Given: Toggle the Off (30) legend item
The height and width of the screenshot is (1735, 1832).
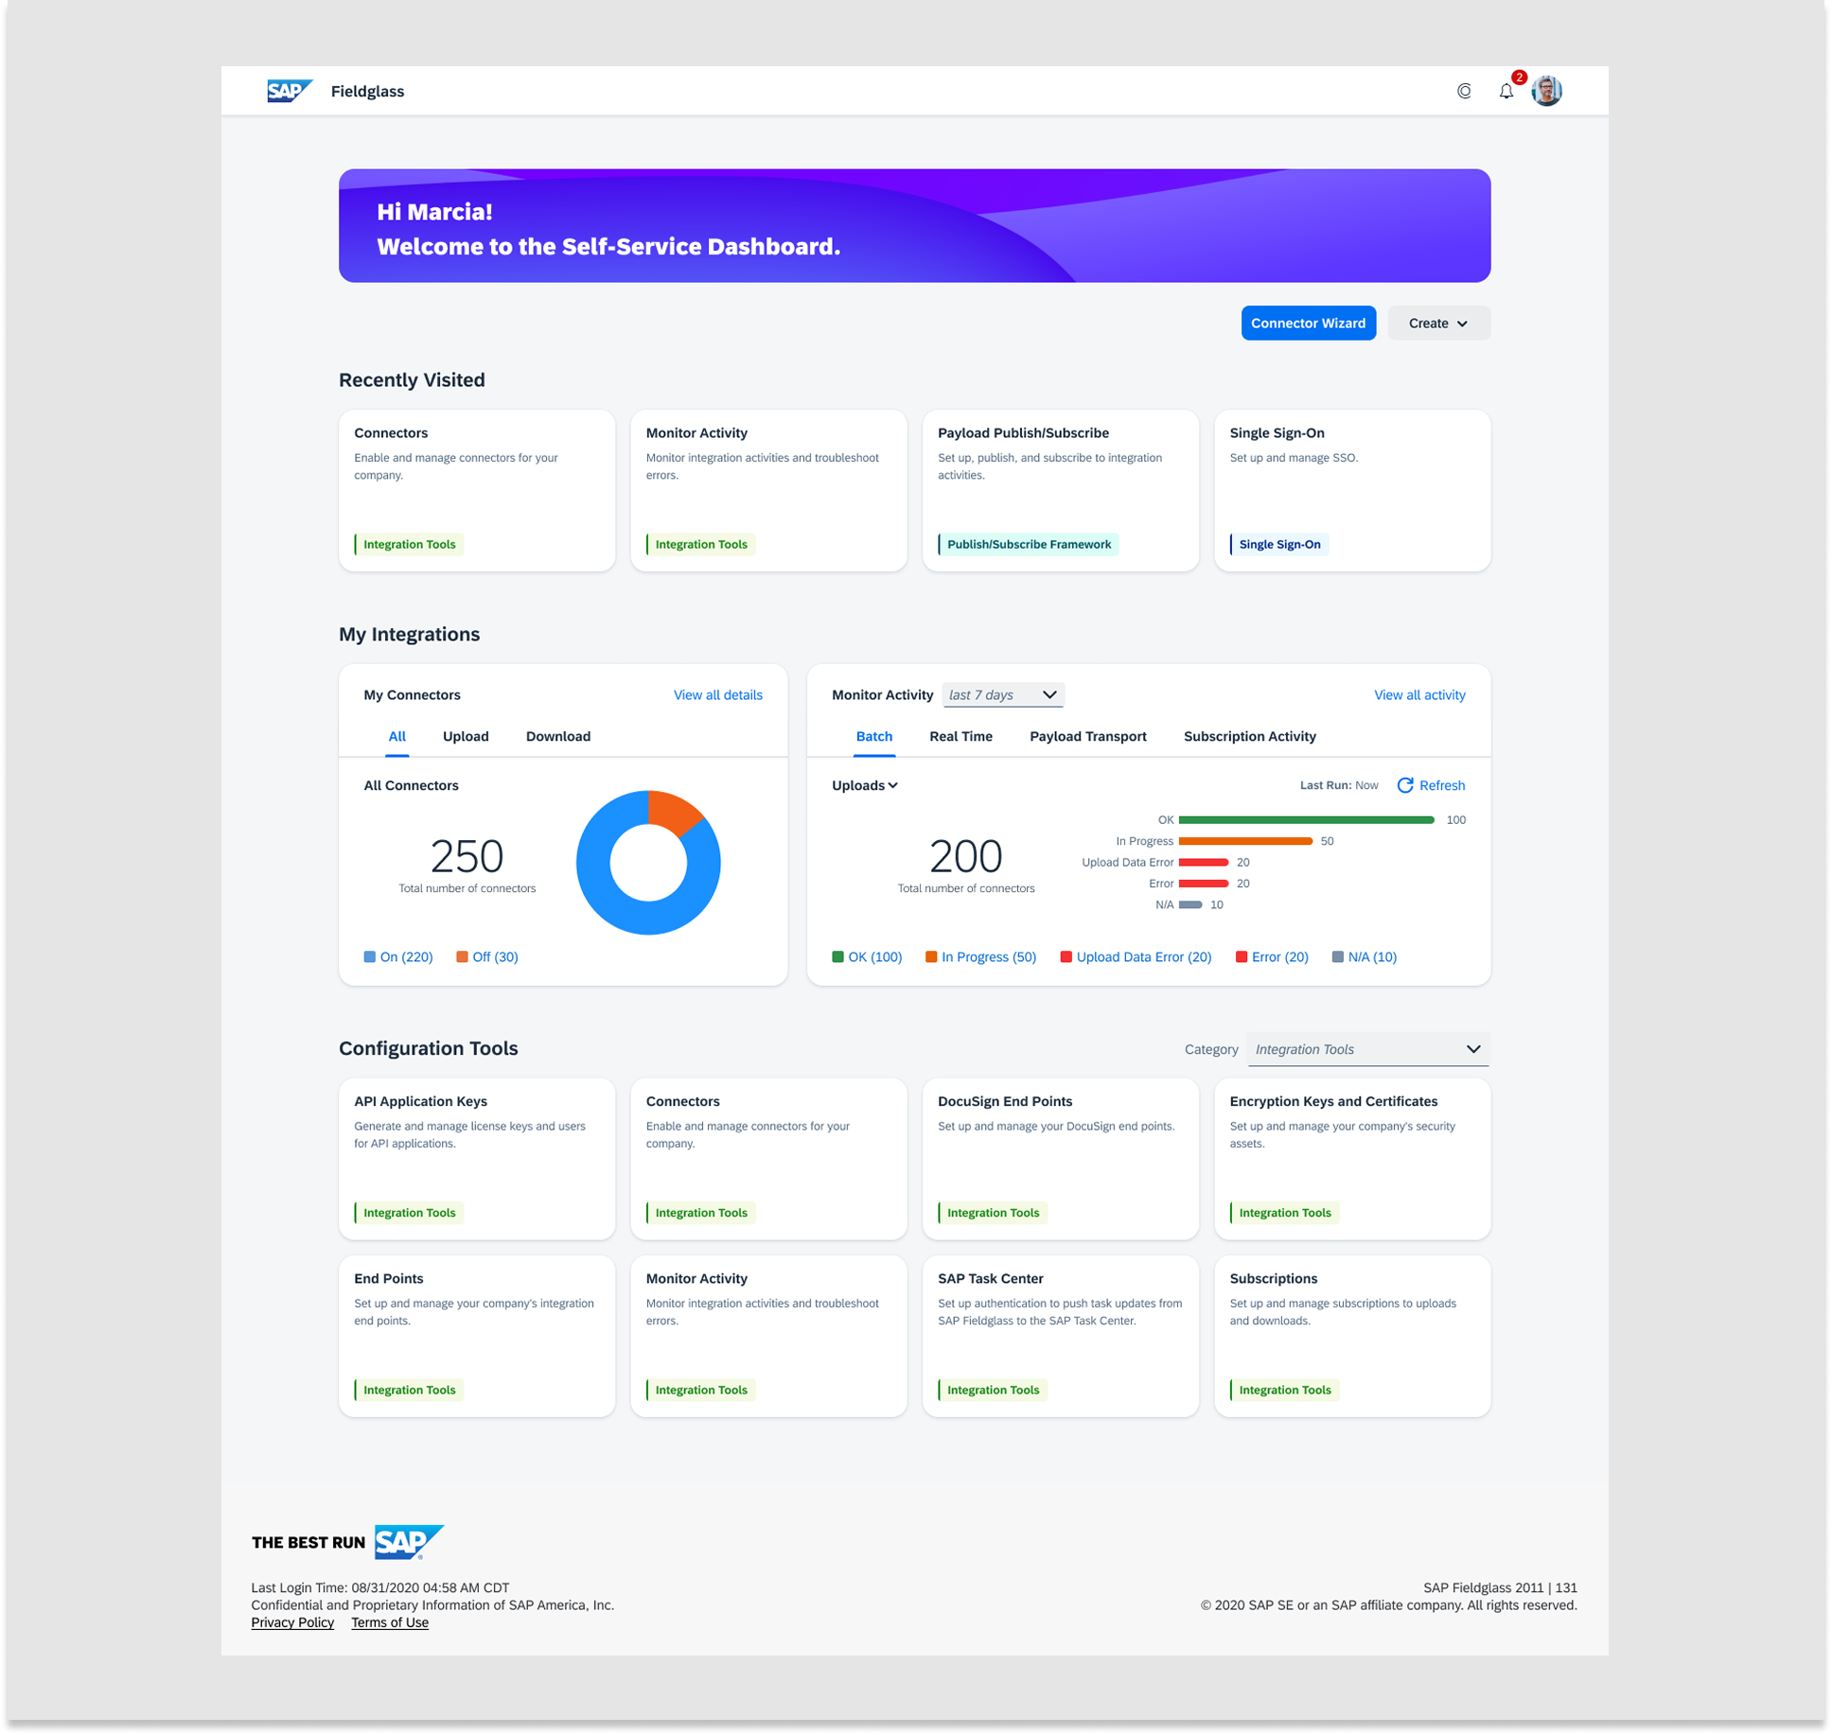Looking at the screenshot, I should (487, 957).
